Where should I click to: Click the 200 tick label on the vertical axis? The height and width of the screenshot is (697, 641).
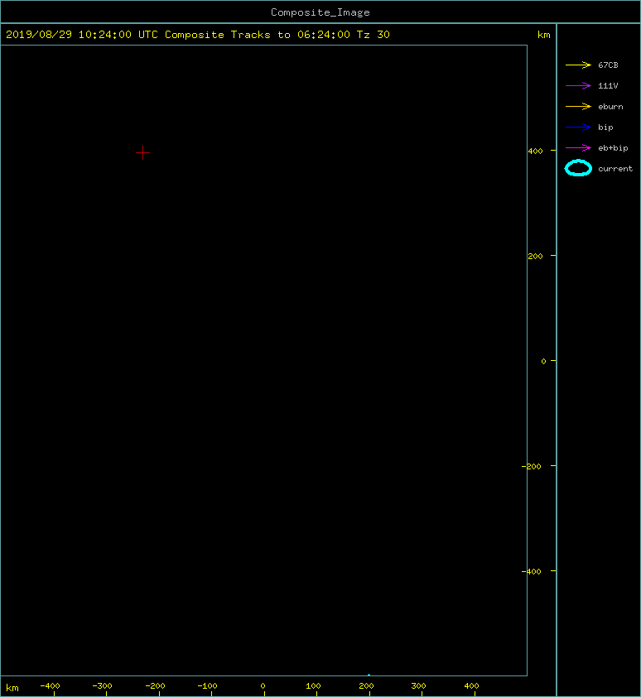(535, 256)
